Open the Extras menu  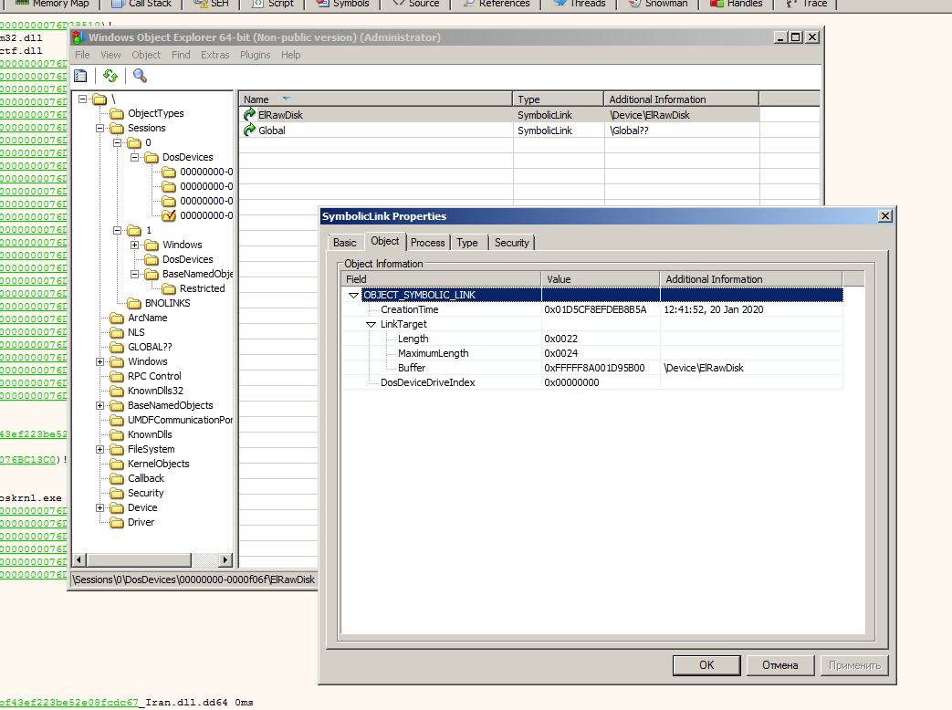[214, 55]
